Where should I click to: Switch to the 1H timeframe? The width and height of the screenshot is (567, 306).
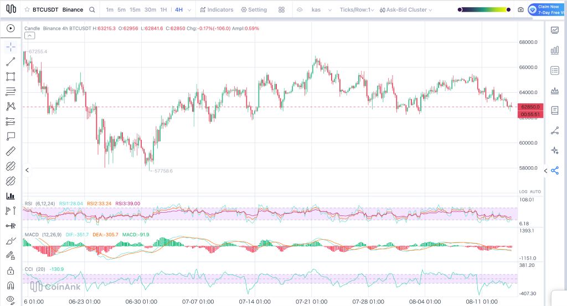[163, 10]
